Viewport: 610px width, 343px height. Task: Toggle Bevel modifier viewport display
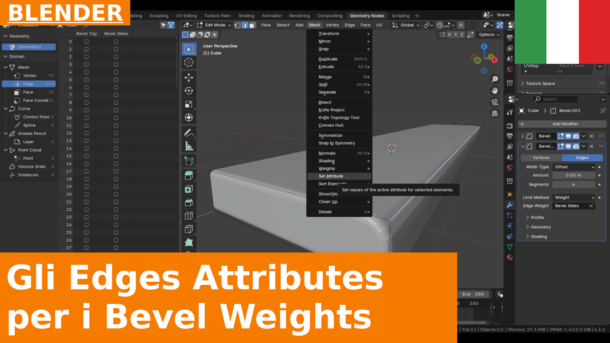tap(568, 136)
